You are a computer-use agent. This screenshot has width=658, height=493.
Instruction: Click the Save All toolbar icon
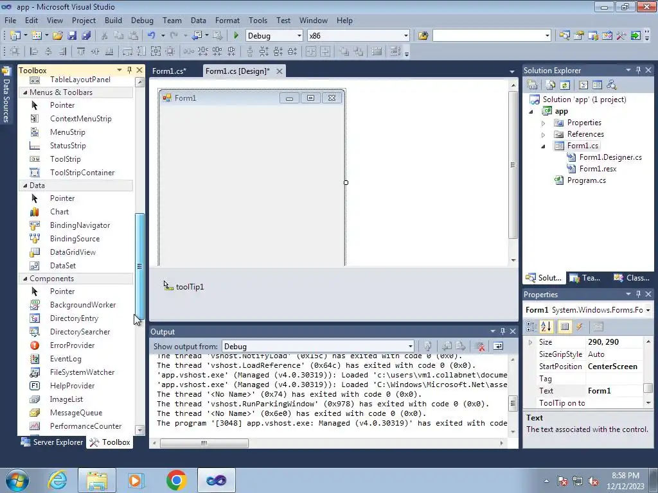87,36
